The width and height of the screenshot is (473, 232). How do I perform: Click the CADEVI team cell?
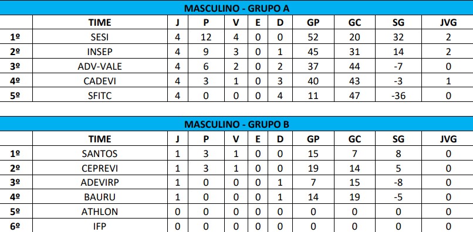[100, 81]
